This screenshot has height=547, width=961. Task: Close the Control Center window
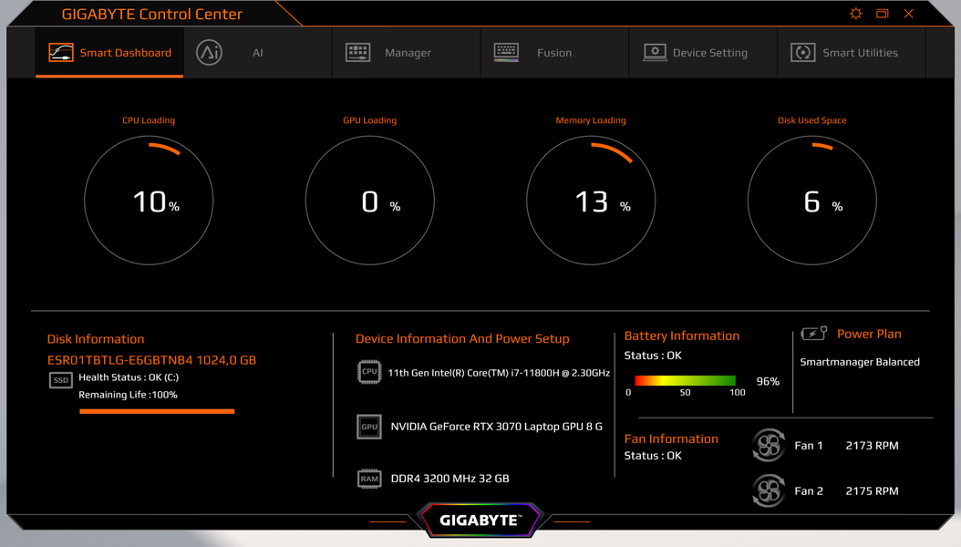908,14
